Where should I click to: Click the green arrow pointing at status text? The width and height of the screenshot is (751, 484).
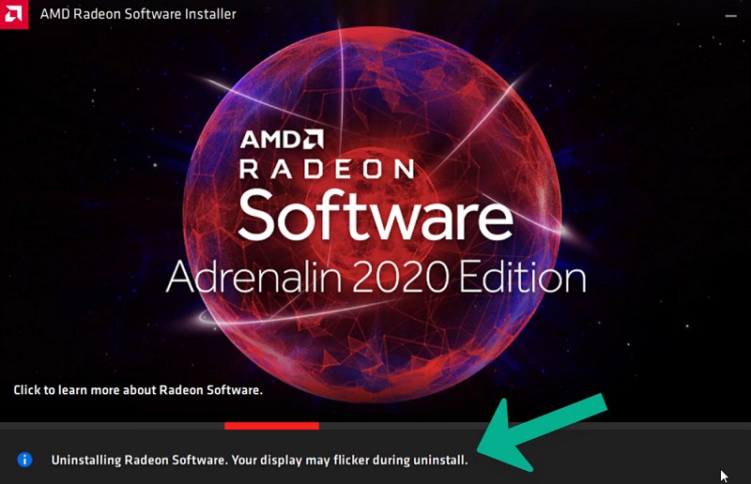click(x=543, y=432)
